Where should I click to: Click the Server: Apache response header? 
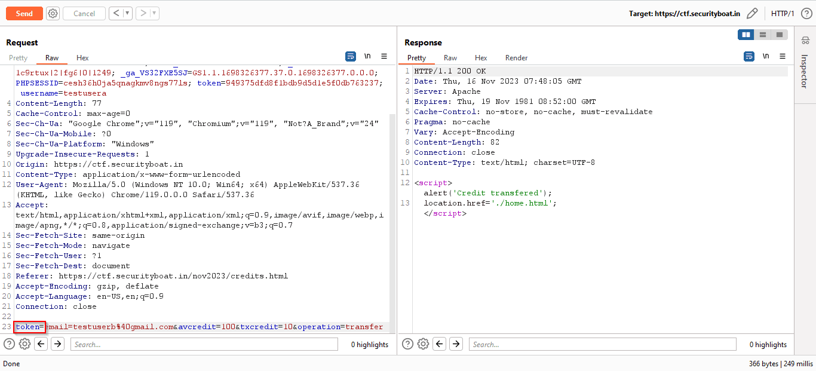pyautogui.click(x=447, y=91)
